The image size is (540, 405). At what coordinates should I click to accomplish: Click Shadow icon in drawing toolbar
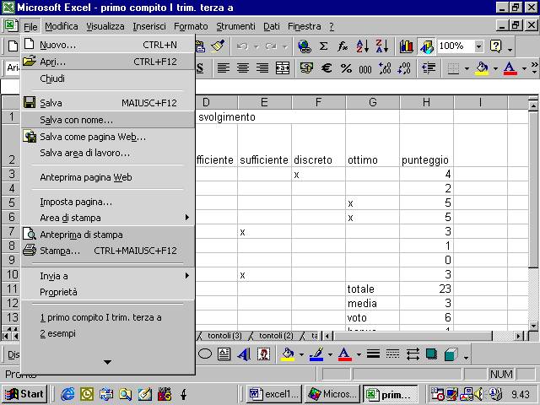click(431, 354)
